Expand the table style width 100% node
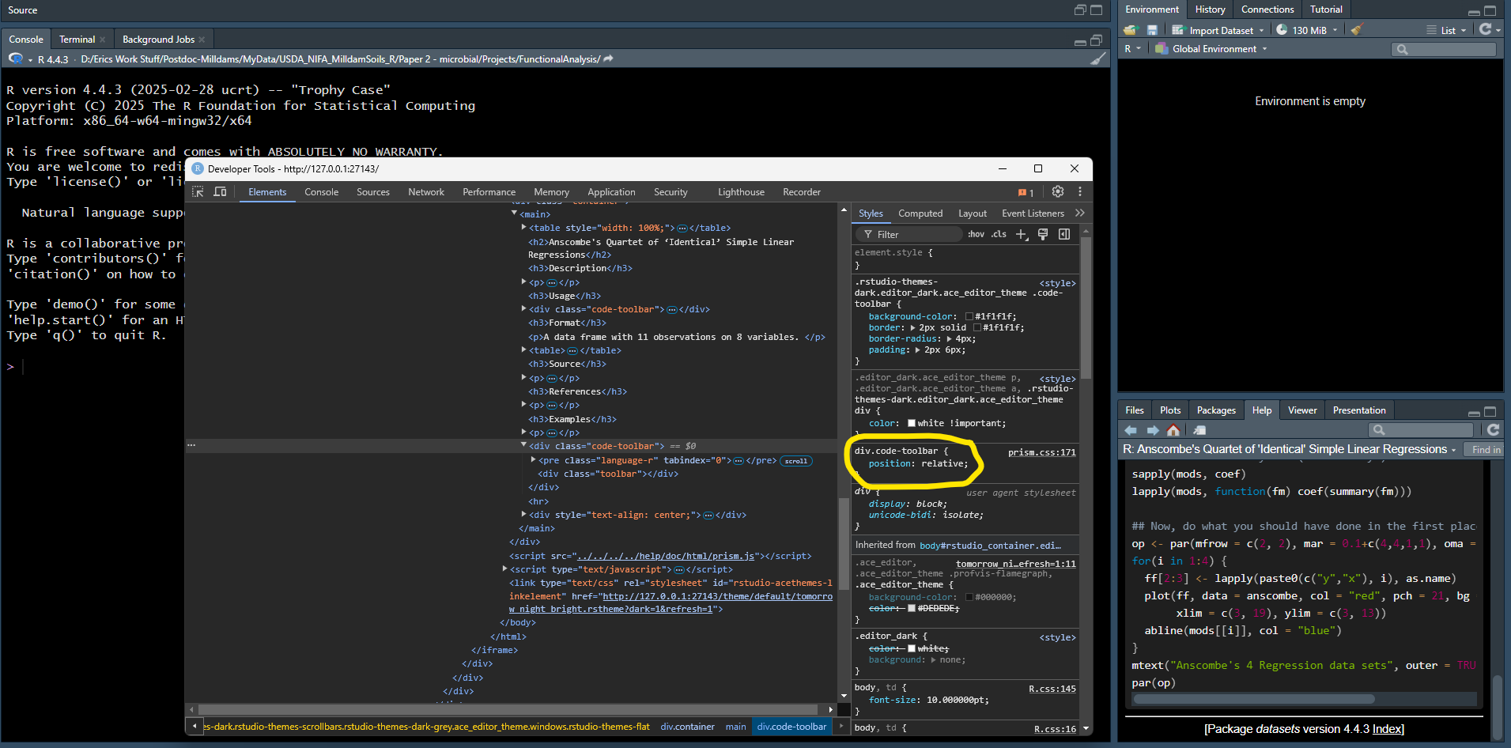This screenshot has height=748, width=1511. tap(523, 228)
